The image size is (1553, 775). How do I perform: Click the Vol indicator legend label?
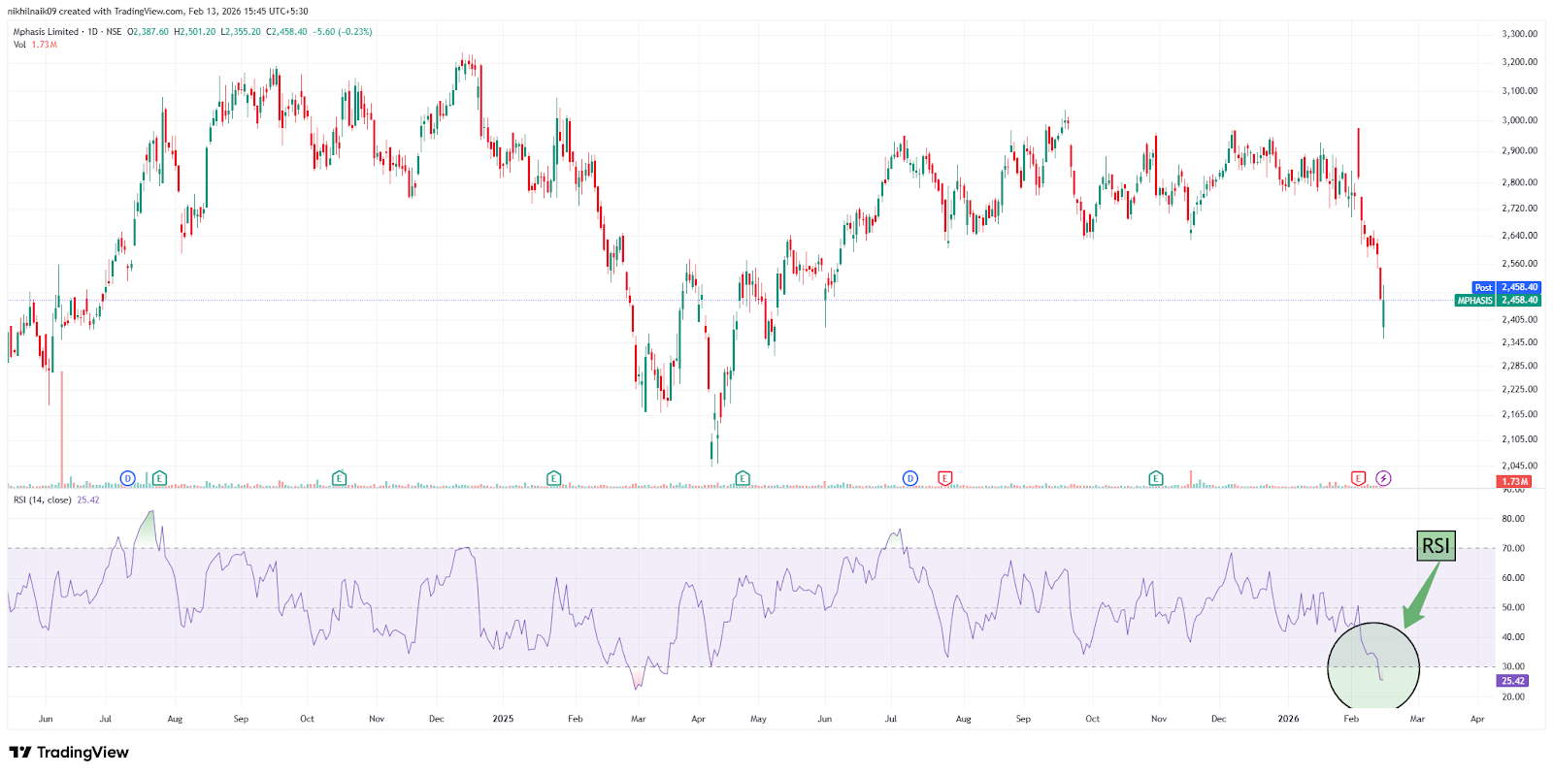tap(19, 45)
